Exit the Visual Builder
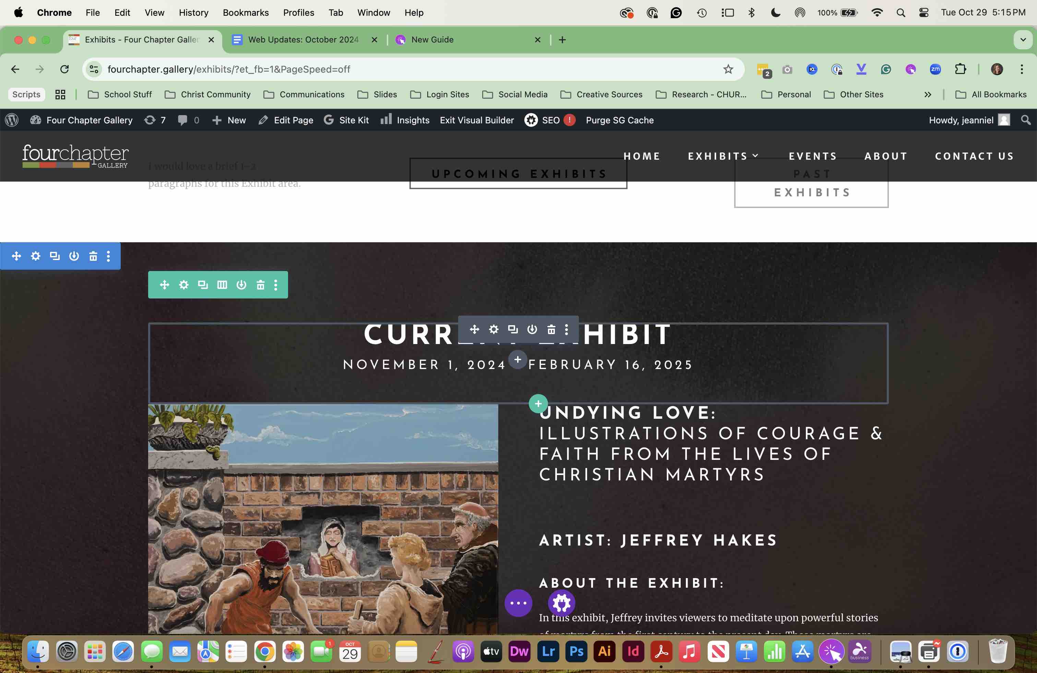This screenshot has width=1037, height=673. [477, 120]
